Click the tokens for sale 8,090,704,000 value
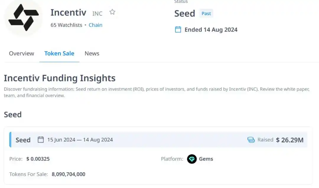Viewport: 319px width, 188px height. (x=69, y=174)
